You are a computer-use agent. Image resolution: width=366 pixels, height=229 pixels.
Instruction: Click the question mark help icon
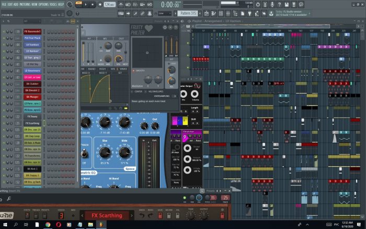[279, 4]
